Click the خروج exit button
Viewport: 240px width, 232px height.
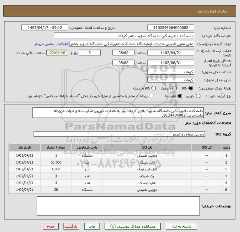[51, 226]
